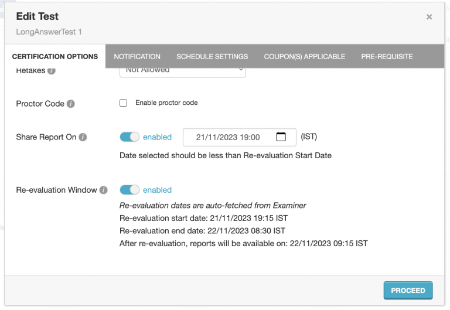Click info icon beside Share Report On

click(83, 137)
